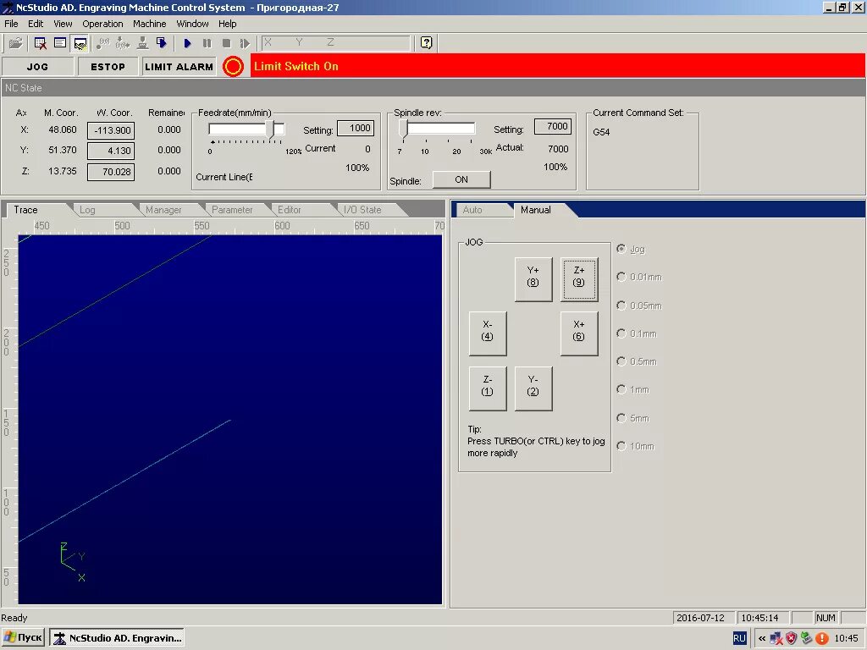Jog with the X- (4) button
867x650 pixels.
[487, 333]
